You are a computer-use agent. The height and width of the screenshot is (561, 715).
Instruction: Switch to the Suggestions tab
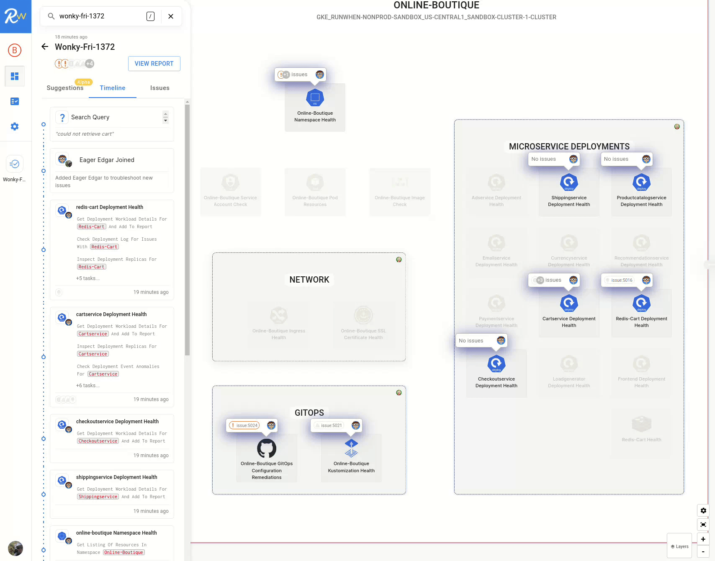pos(65,88)
